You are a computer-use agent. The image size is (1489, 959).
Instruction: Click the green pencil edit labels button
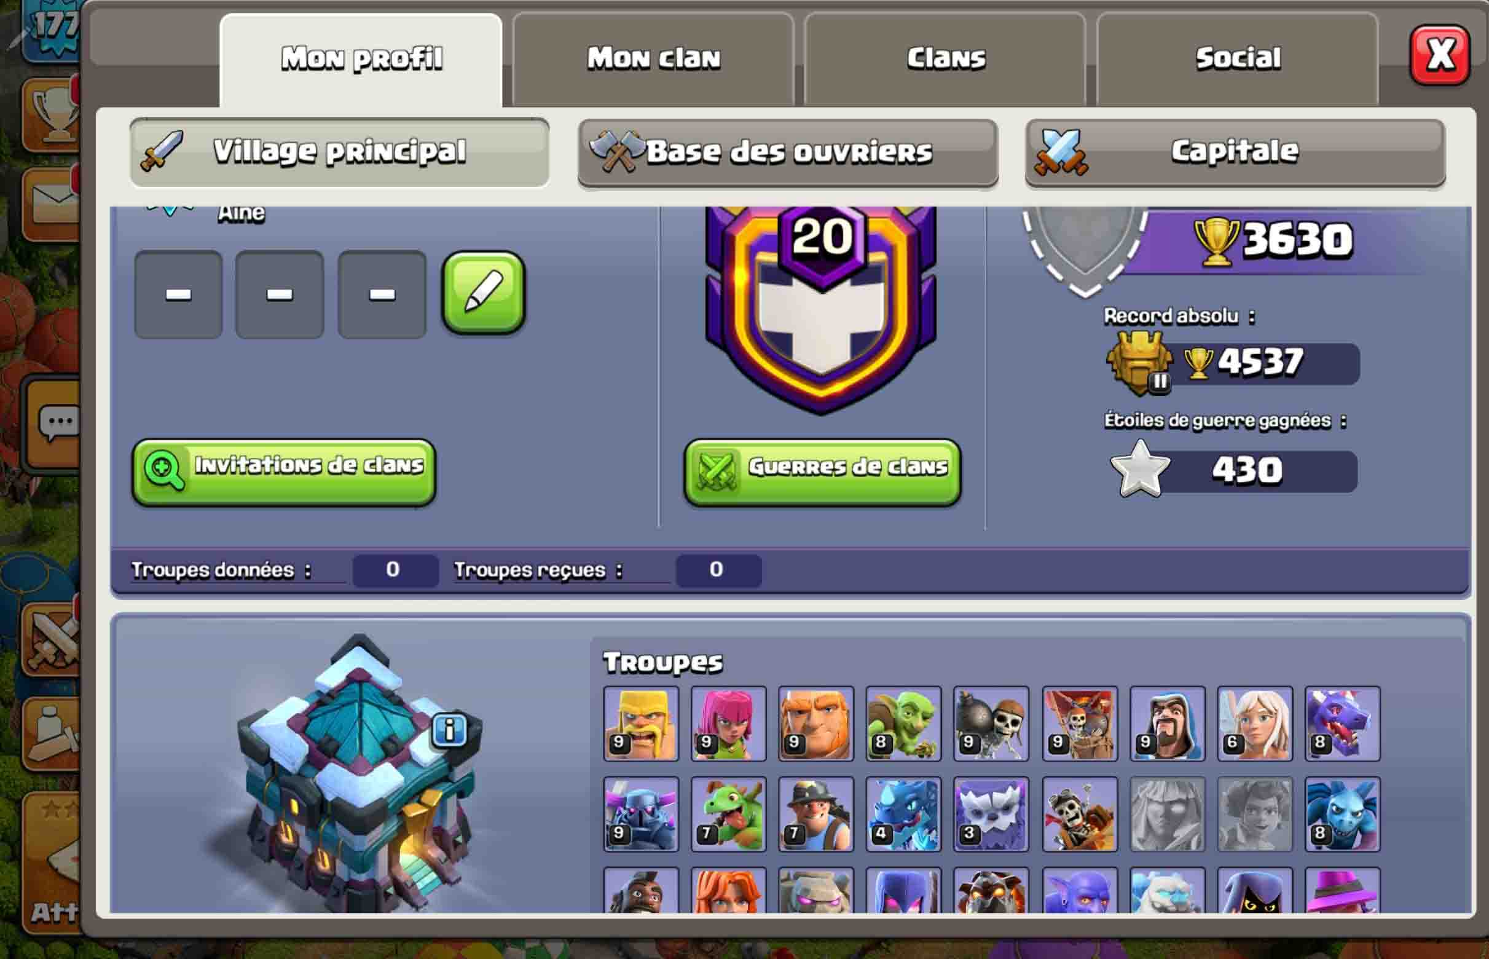tap(483, 293)
